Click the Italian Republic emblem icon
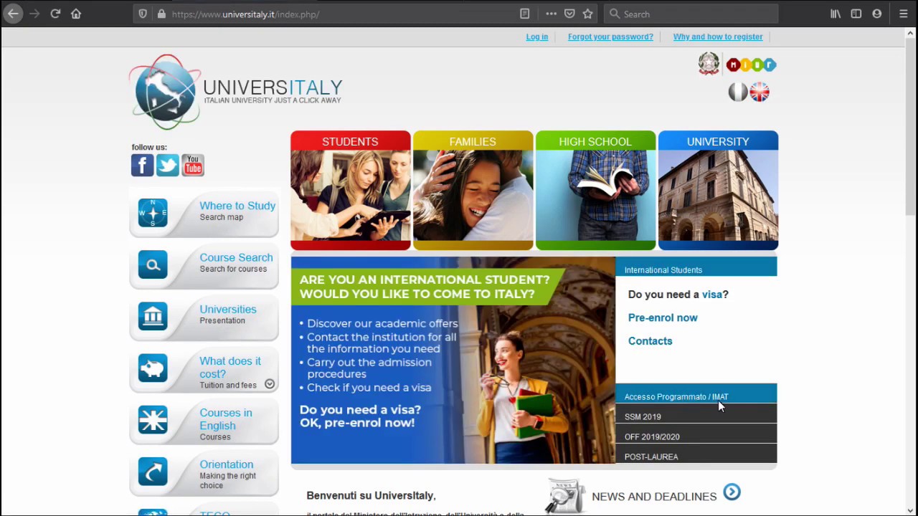The image size is (918, 516). [x=709, y=64]
